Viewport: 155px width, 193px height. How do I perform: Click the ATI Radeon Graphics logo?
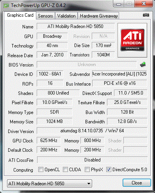coord(132,40)
